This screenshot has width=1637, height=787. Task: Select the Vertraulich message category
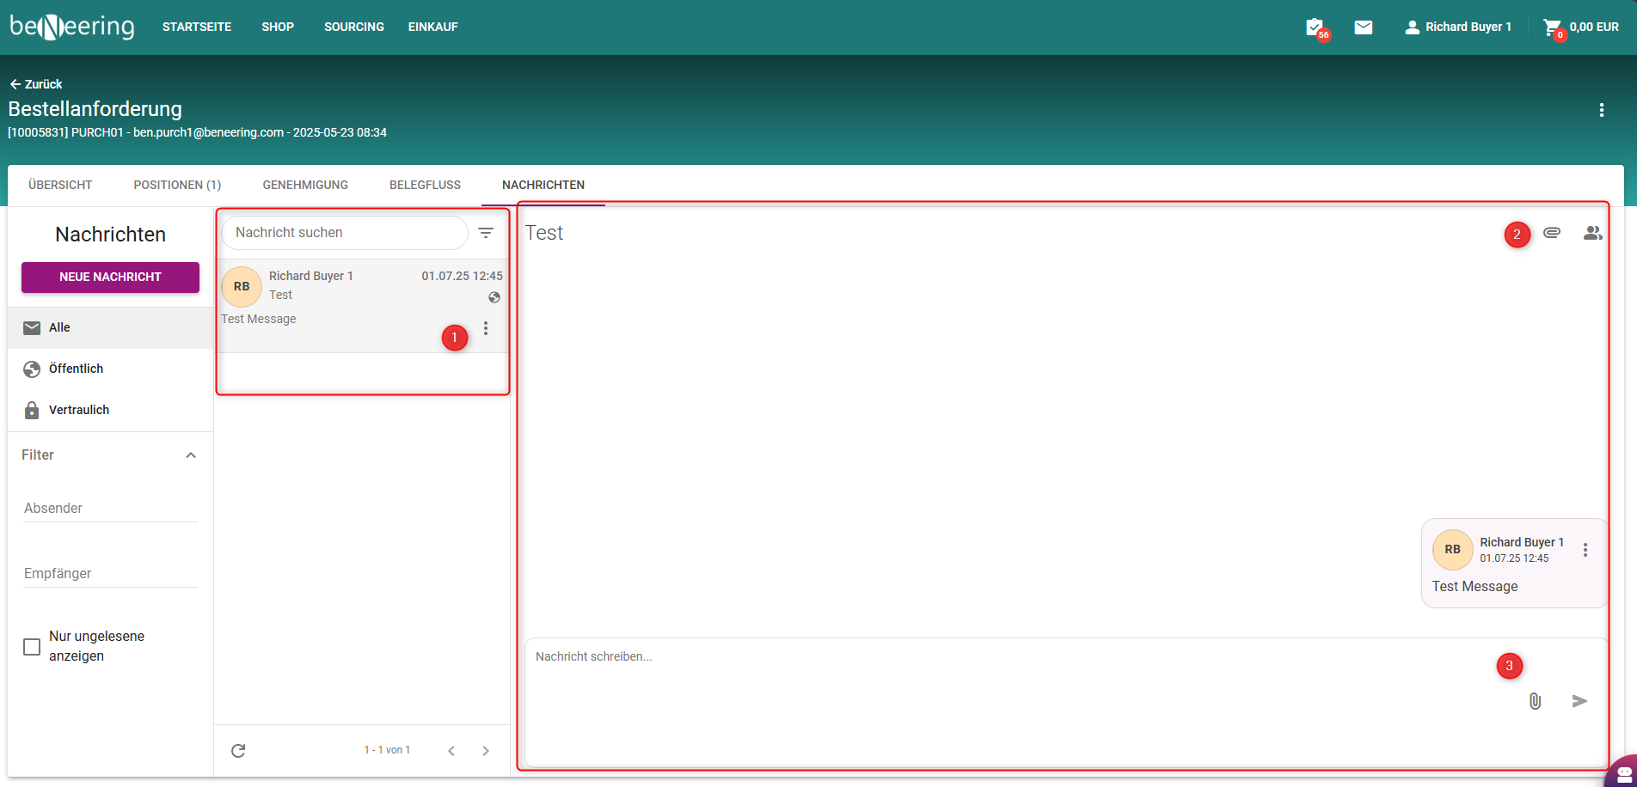click(78, 410)
